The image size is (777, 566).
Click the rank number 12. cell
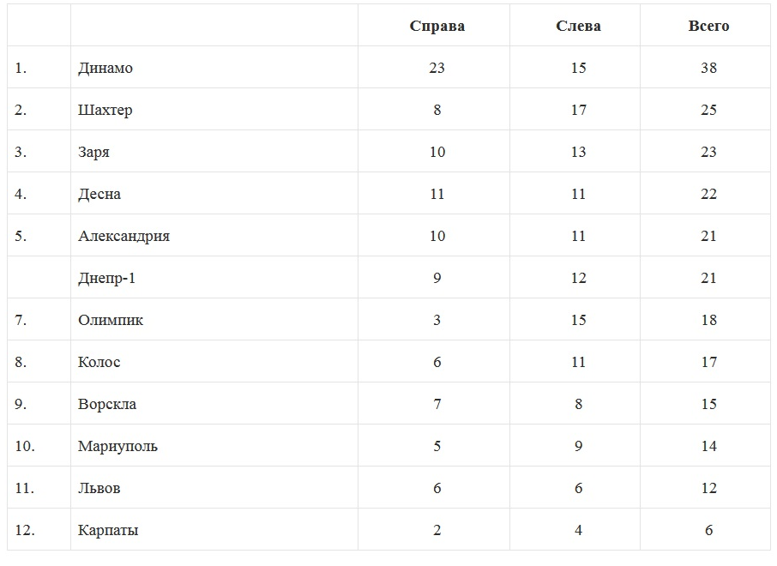pyautogui.click(x=25, y=530)
